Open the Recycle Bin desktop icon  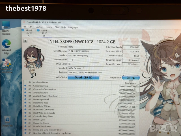click(8, 121)
